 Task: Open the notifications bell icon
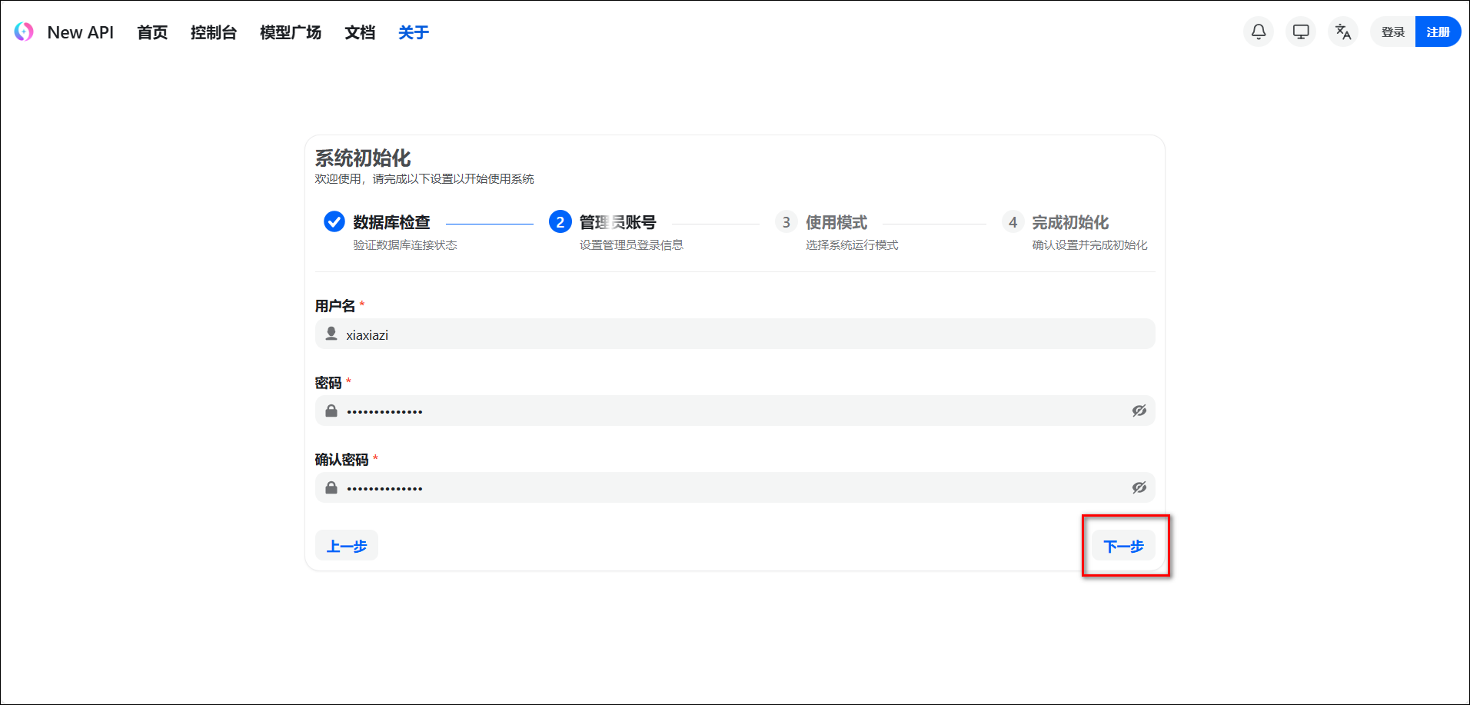1259,32
